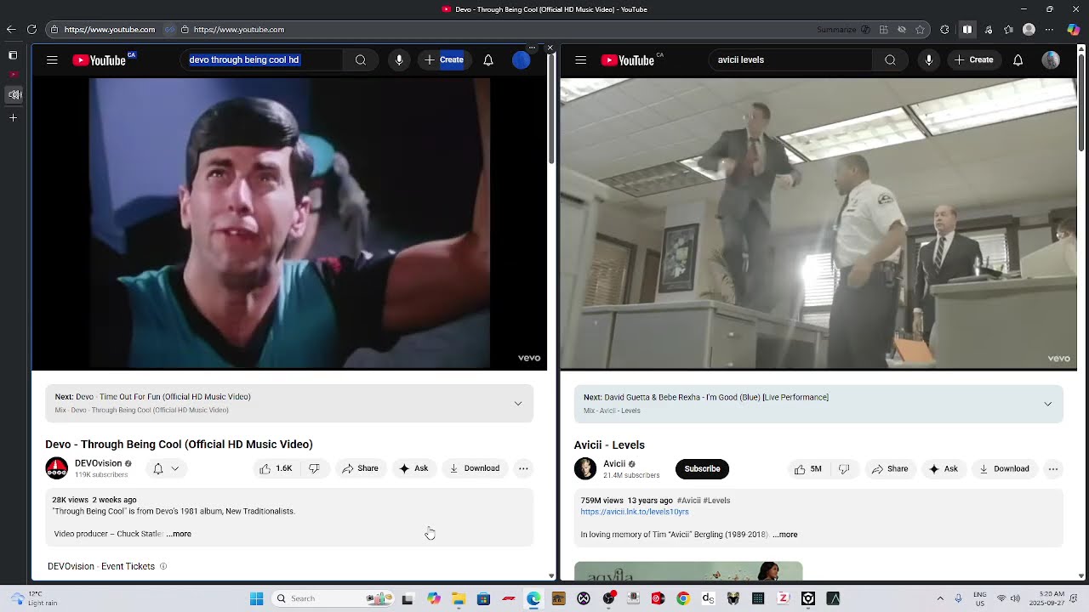1089x612 pixels.
Task: Open the Avicii channel avatar
Action: point(585,468)
